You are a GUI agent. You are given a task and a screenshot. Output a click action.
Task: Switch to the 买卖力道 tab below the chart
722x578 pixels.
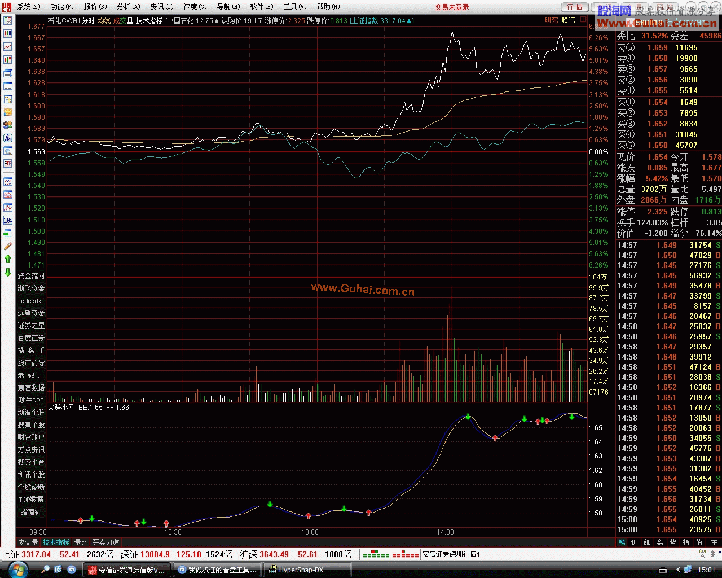point(106,542)
